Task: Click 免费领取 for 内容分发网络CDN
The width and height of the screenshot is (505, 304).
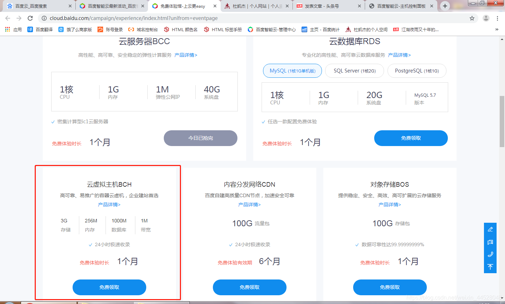Action: tap(250, 287)
